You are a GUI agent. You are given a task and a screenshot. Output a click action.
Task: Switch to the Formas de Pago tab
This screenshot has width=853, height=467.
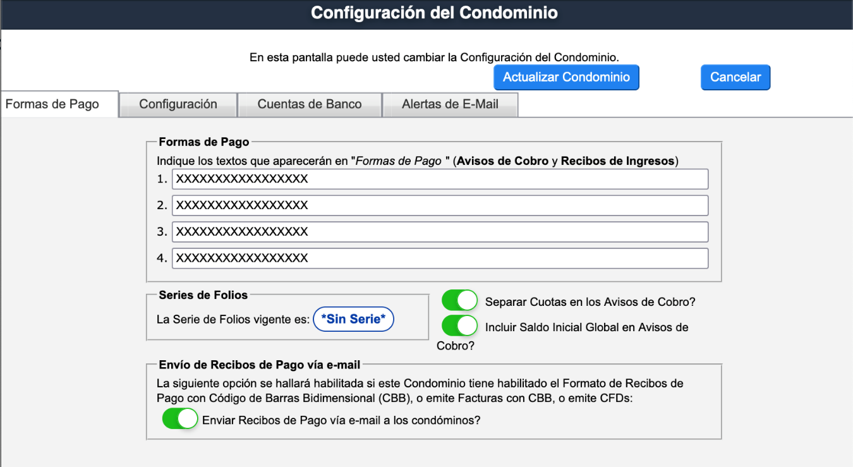tap(52, 104)
